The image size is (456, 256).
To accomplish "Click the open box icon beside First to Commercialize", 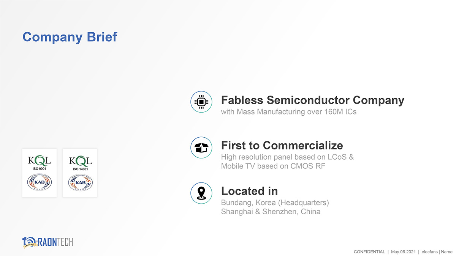I will pyautogui.click(x=201, y=148).
